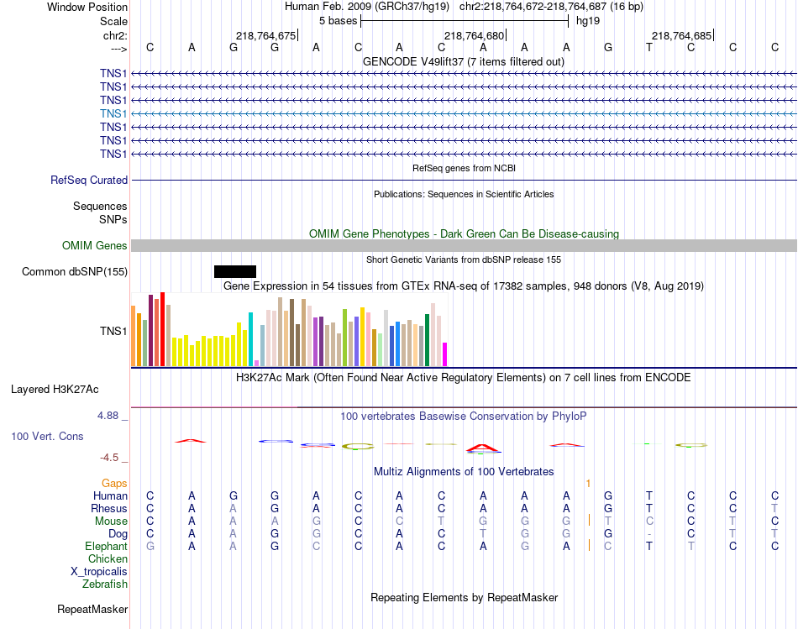Click the large red A conservation logo
The width and height of the screenshot is (798, 629).
483,448
